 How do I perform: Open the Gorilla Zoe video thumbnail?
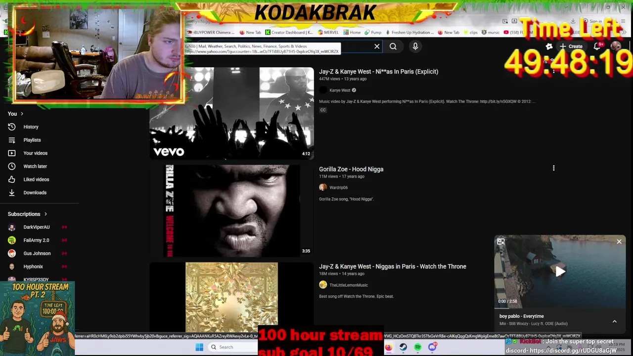tap(231, 211)
